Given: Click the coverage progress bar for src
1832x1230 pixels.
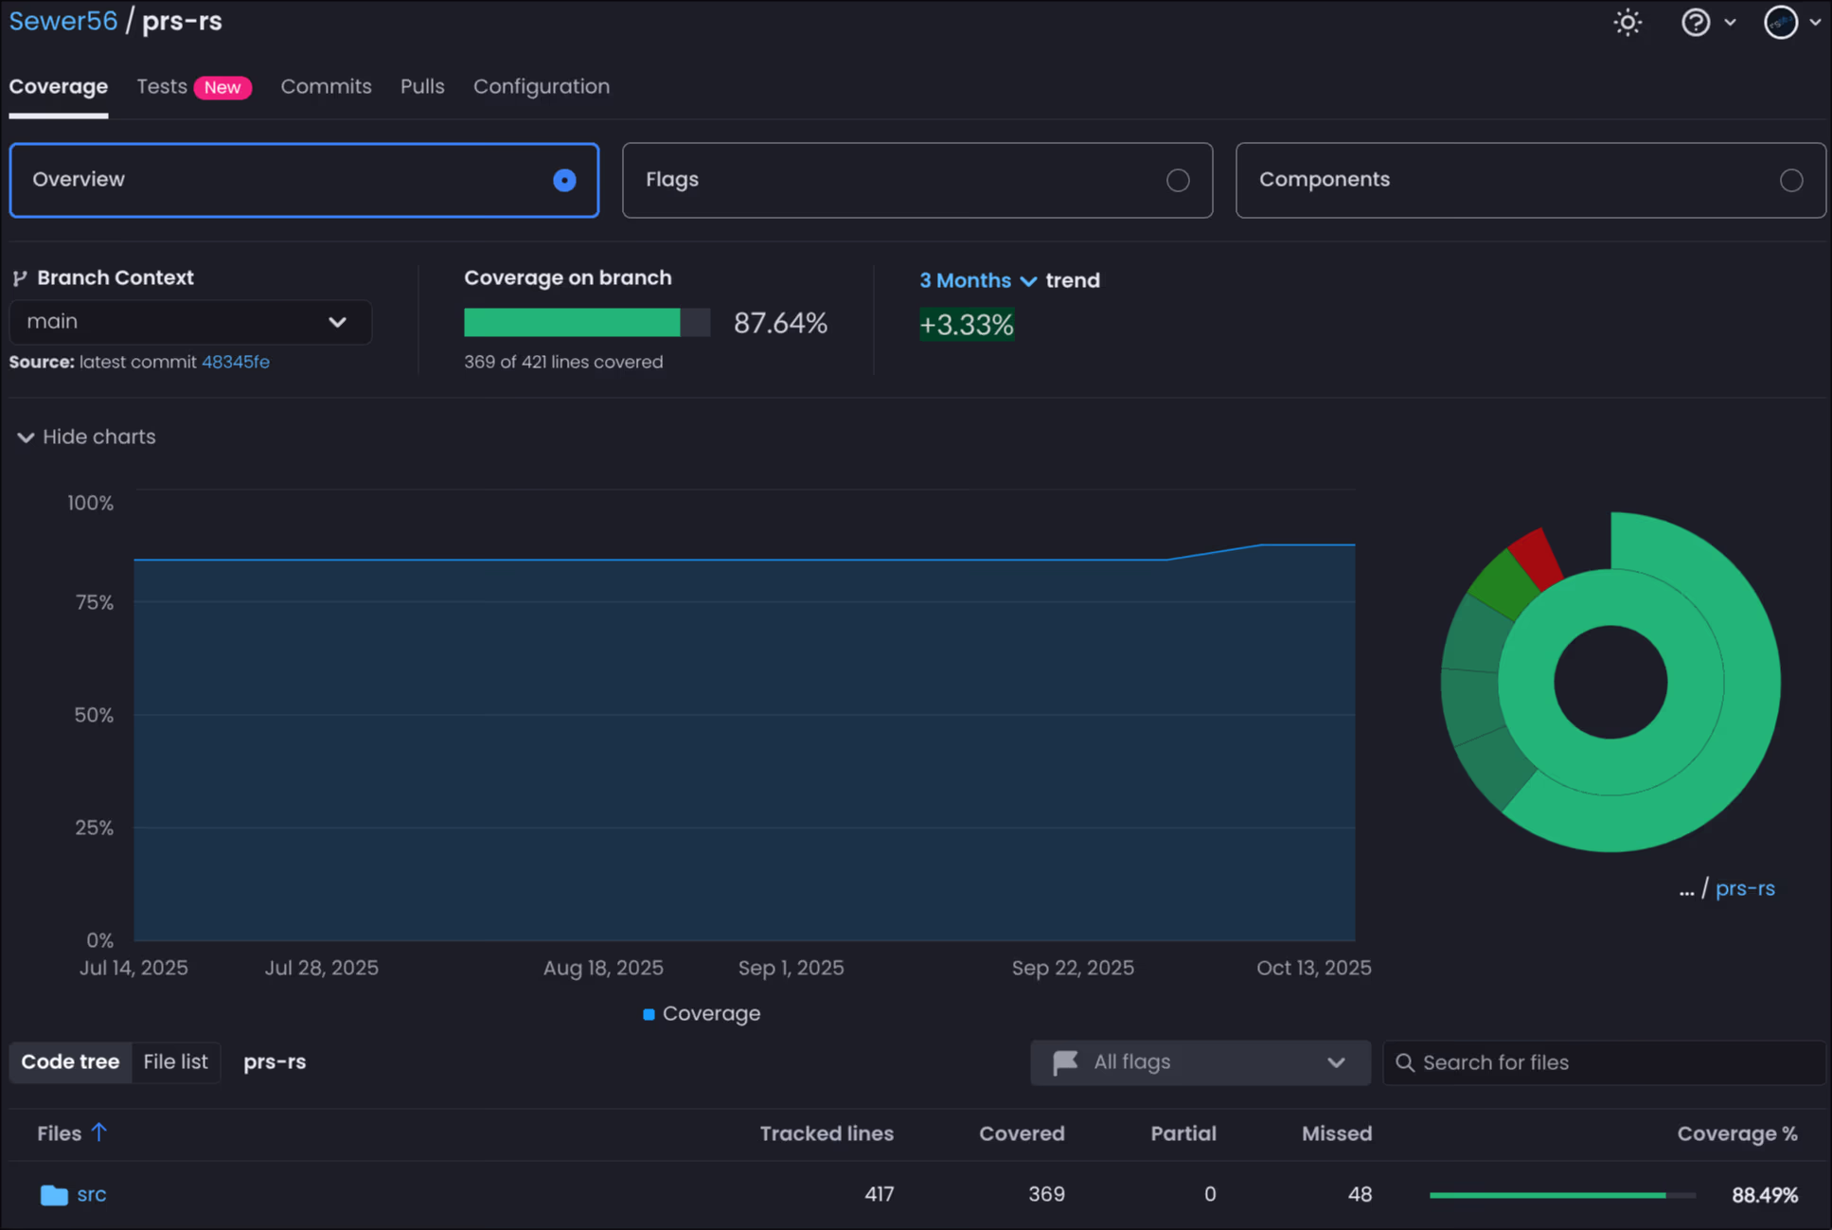Looking at the screenshot, I should [x=1562, y=1194].
